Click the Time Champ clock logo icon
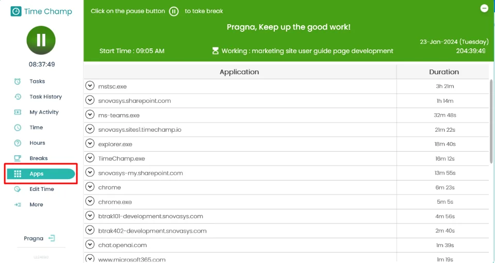This screenshot has height=263, width=495. pos(16,11)
